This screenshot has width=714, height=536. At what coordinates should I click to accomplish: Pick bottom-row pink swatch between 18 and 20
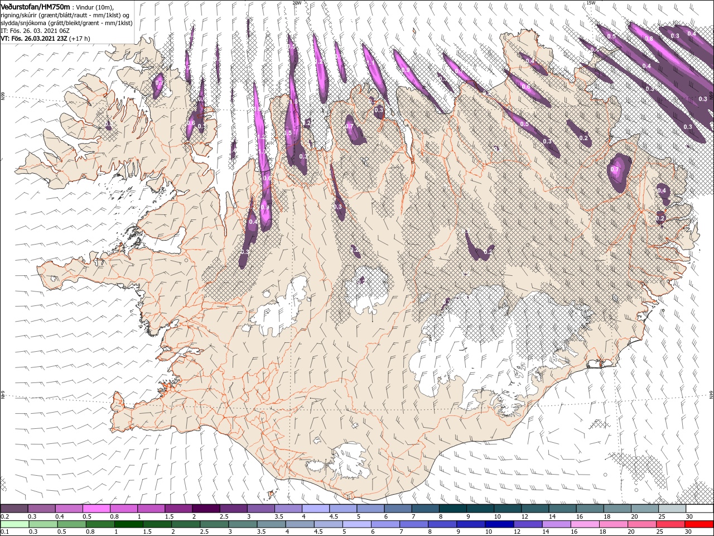coord(613,524)
